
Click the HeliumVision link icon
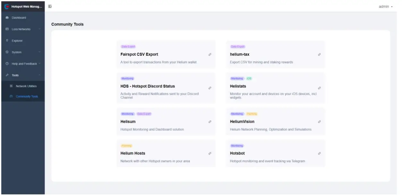[319, 122]
